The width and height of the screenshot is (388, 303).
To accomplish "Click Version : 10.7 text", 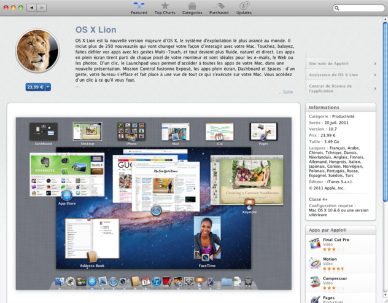I will (x=323, y=129).
